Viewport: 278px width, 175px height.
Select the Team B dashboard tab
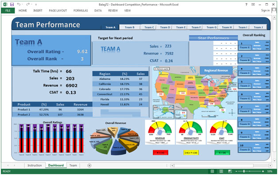pyautogui.click(x=130, y=27)
